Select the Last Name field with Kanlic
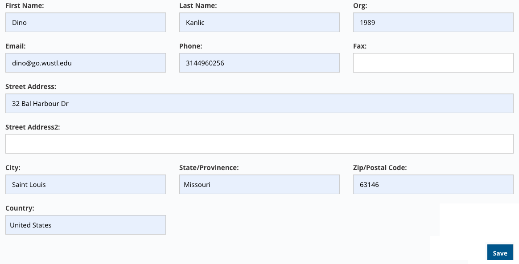This screenshot has width=519, height=264. coord(259,22)
